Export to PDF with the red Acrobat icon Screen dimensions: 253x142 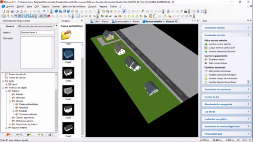coord(25,11)
